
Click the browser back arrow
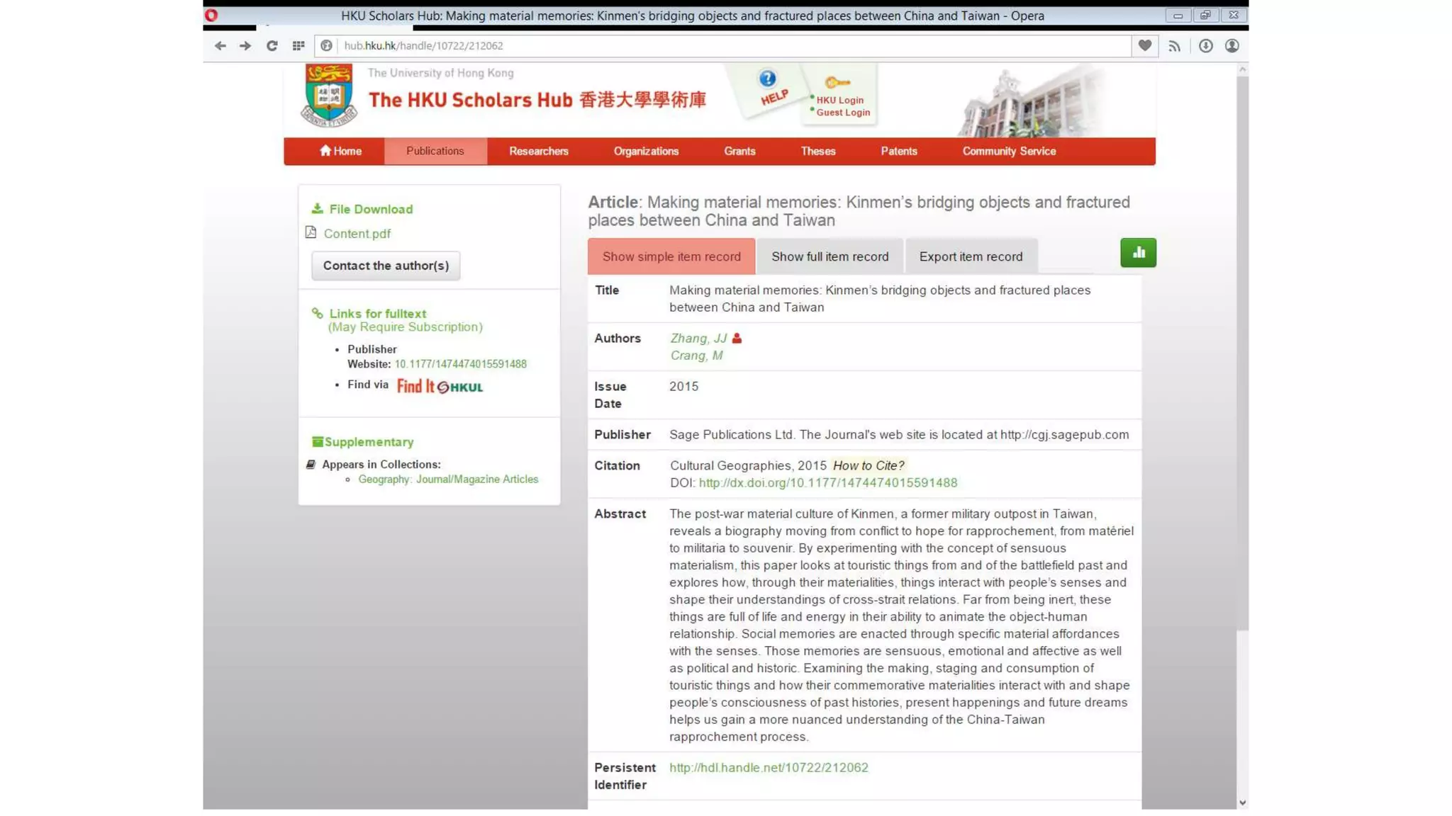[x=220, y=46]
